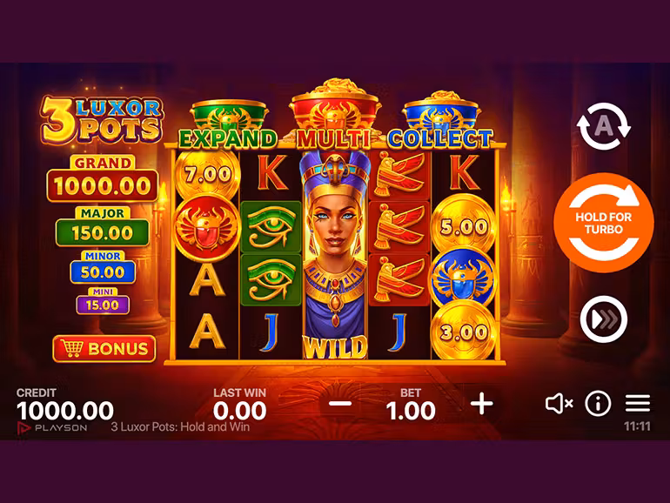Select the Mini 15.00 jackpot label

[103, 301]
